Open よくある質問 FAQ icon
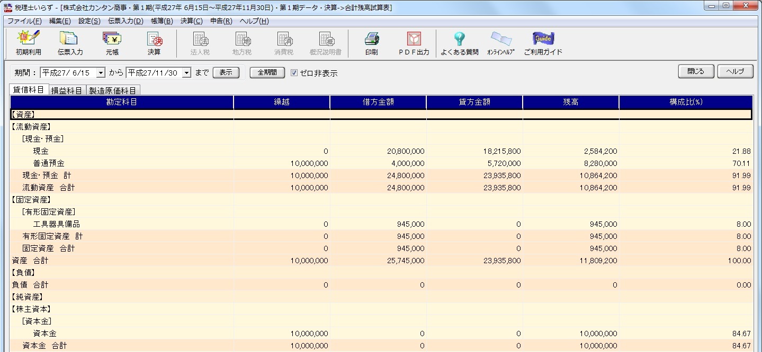Screen dimensions: 762x352 point(459,43)
